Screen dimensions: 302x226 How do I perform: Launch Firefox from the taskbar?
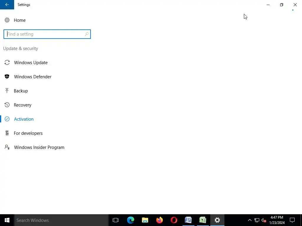(159, 220)
